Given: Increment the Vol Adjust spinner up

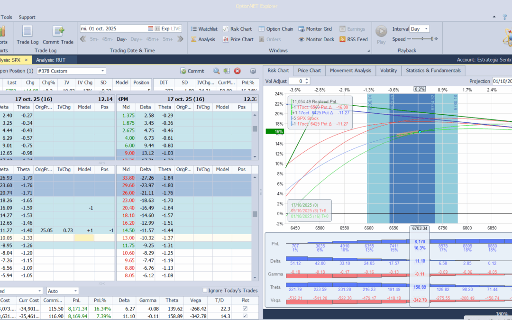Looking at the screenshot, I should click(307, 79).
